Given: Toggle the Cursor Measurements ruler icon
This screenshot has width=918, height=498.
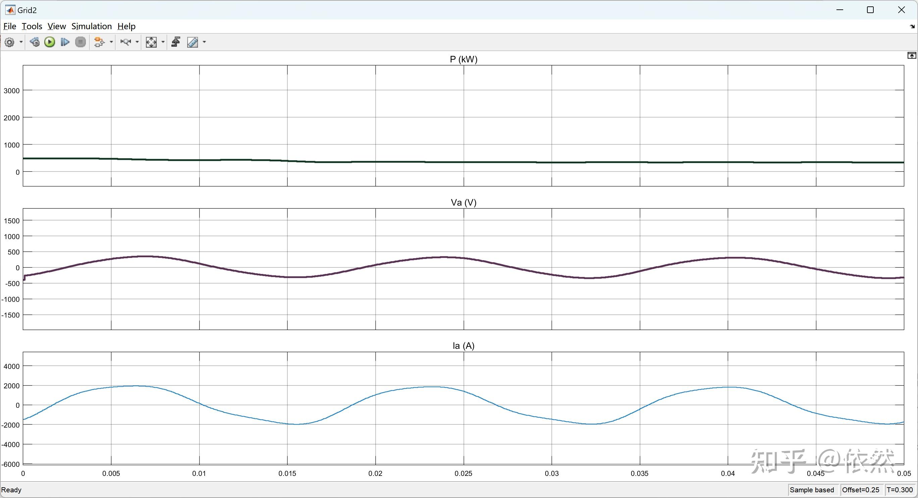Looking at the screenshot, I should coord(193,42).
